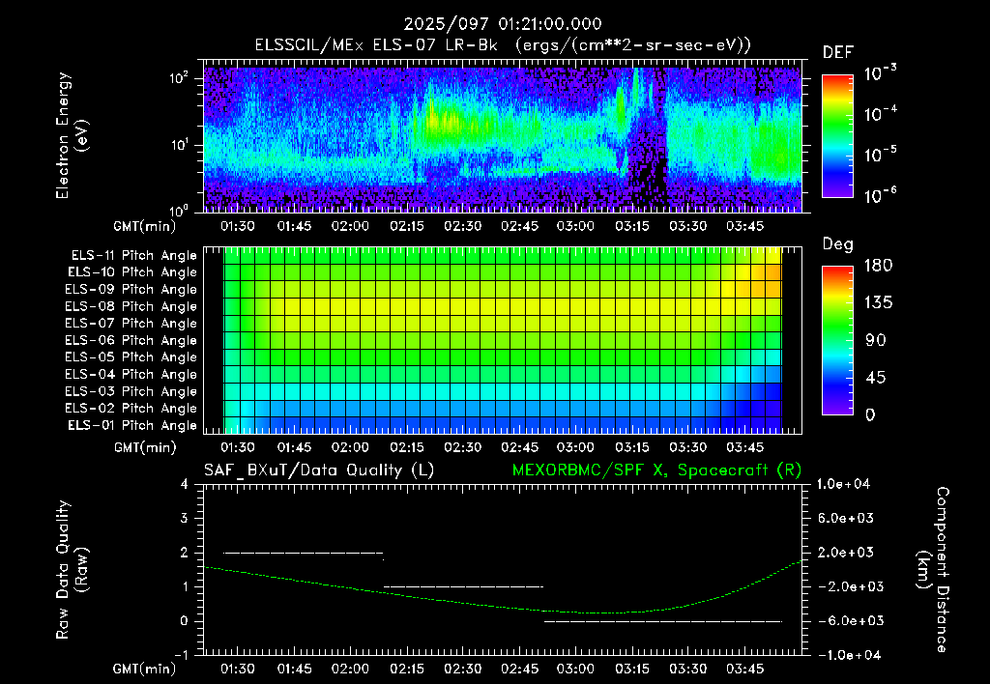Image resolution: width=990 pixels, height=684 pixels.
Task: Select the ELS-11 Pitch Angle row label
Action: click(133, 256)
